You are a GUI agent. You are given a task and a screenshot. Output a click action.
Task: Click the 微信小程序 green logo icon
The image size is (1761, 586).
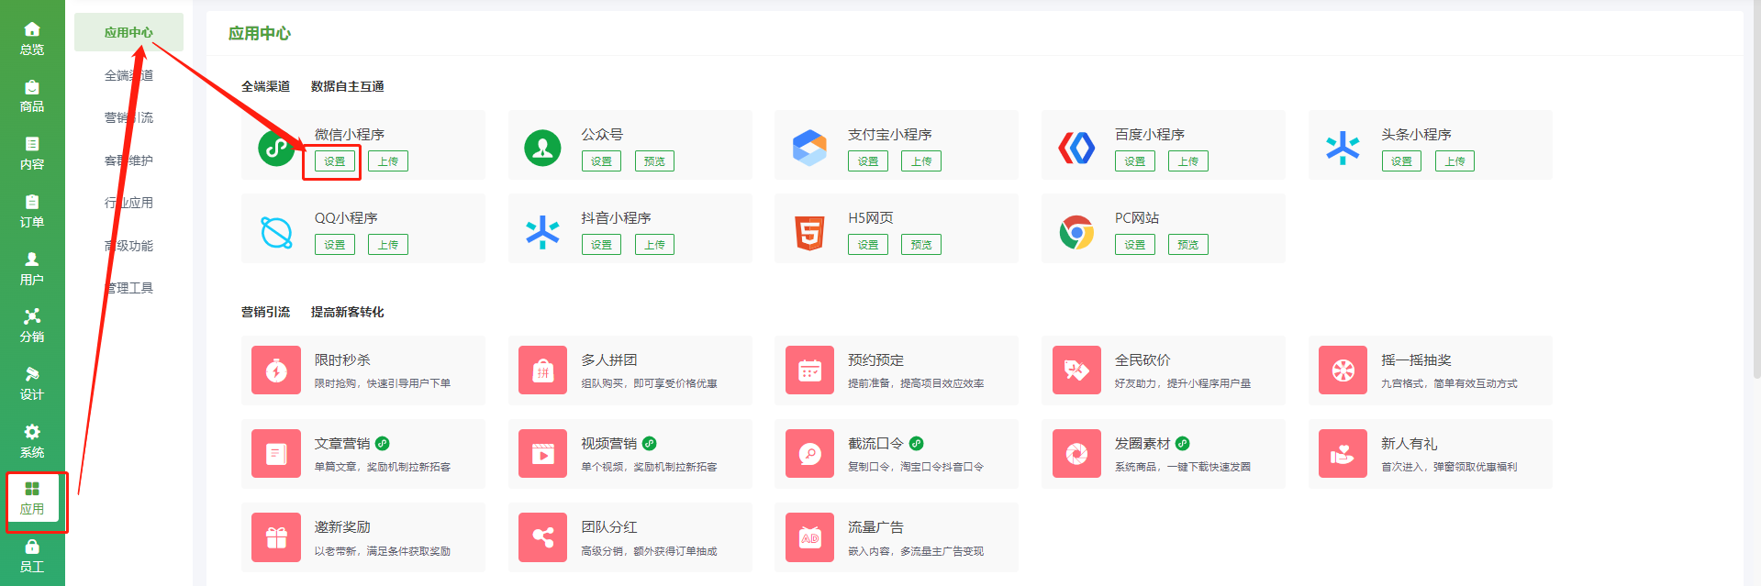coord(276,148)
